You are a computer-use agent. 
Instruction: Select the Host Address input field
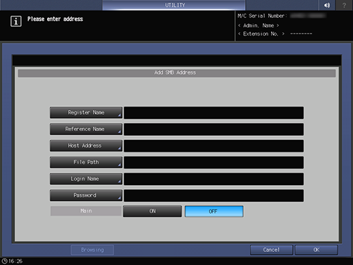point(214,146)
